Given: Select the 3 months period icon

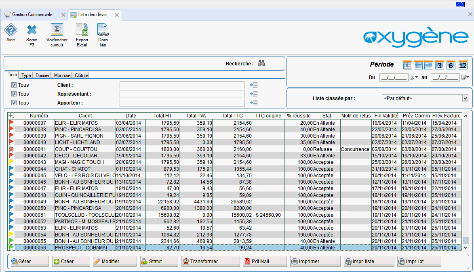Looking at the screenshot, I should click(x=440, y=65).
